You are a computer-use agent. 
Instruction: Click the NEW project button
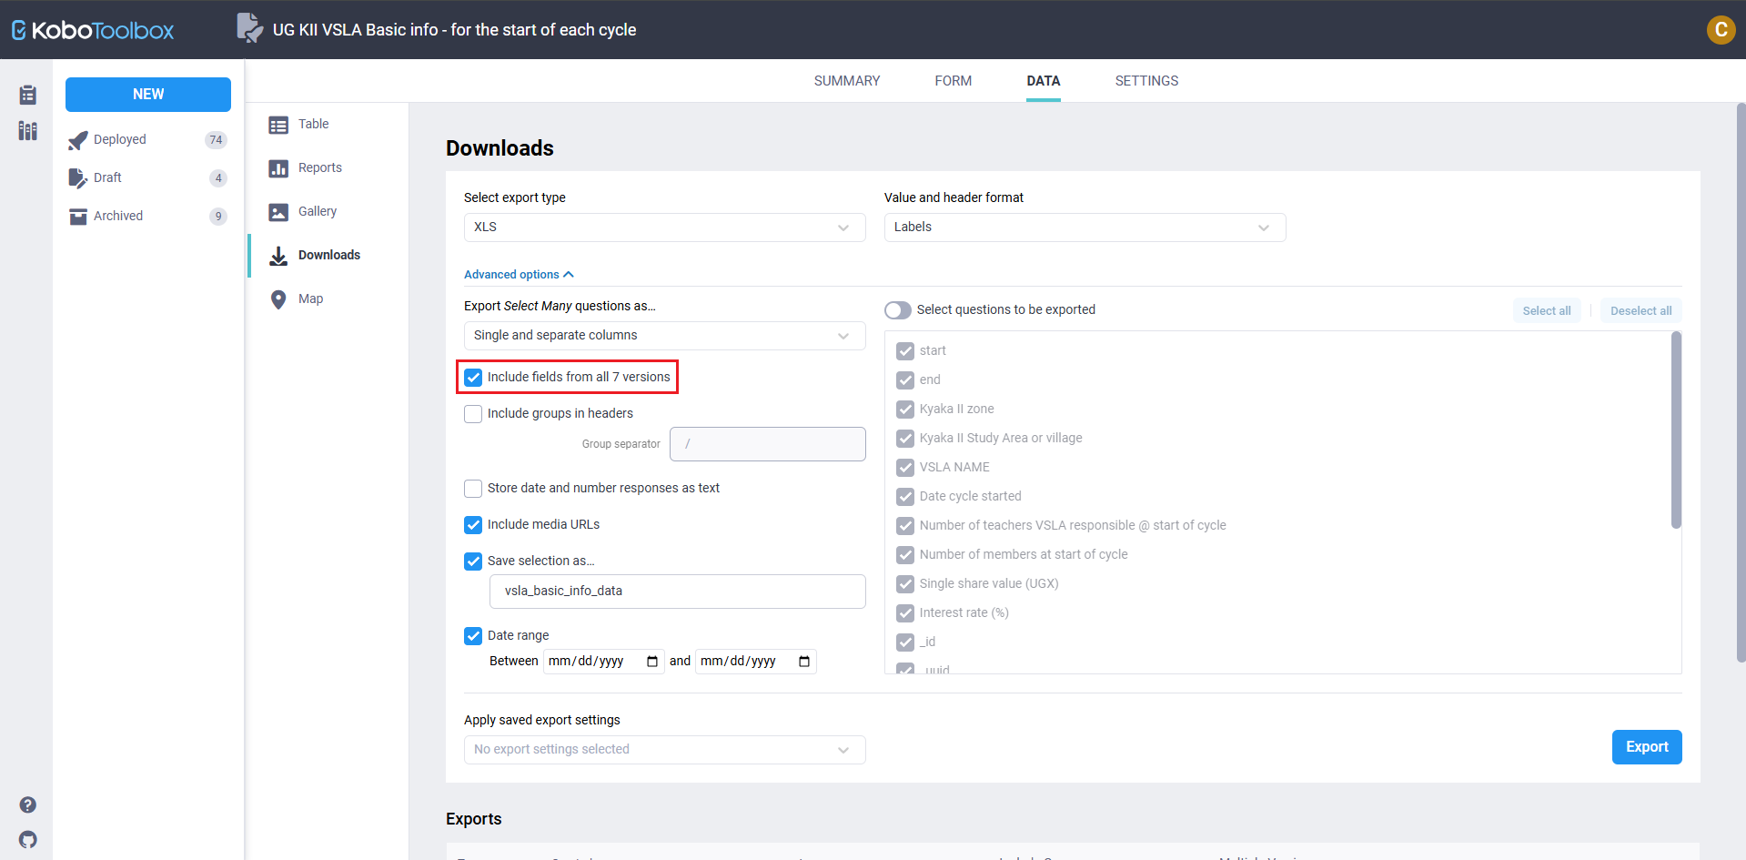tap(148, 95)
